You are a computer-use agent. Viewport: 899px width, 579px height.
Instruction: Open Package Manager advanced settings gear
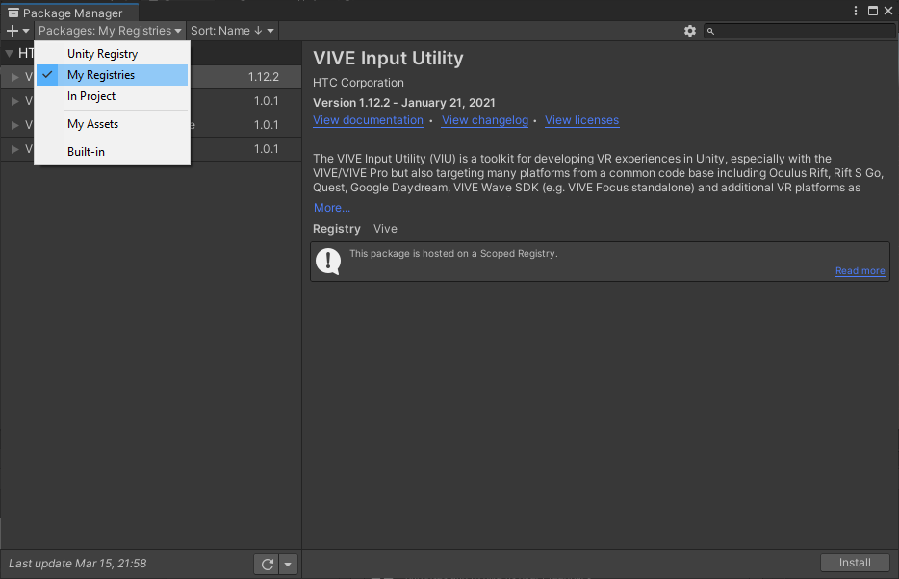[690, 31]
